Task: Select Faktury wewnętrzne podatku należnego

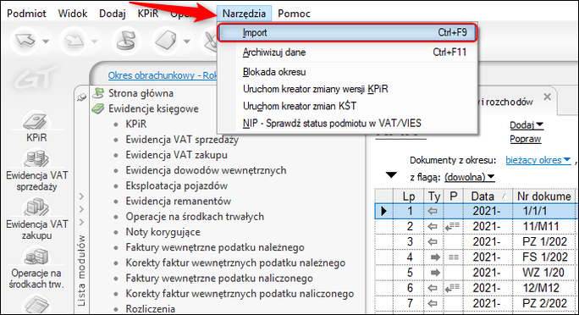Action: (215, 247)
